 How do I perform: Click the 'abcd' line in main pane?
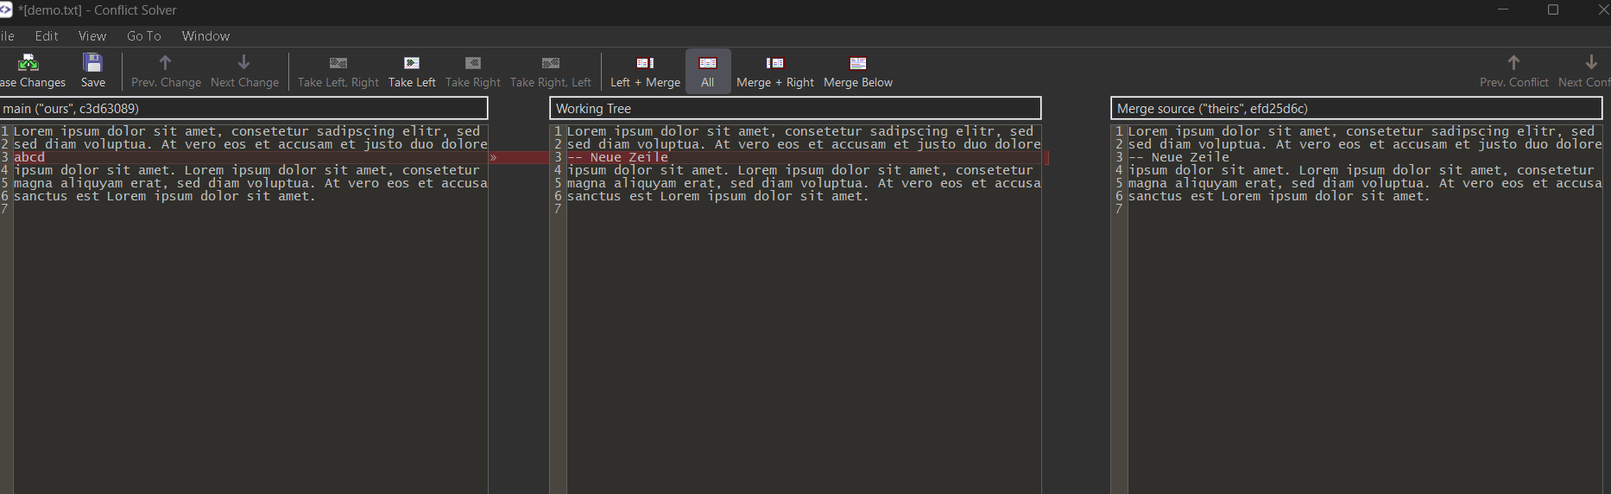coord(29,157)
